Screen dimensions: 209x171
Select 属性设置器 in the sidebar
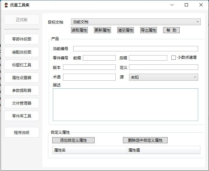tap(22, 78)
